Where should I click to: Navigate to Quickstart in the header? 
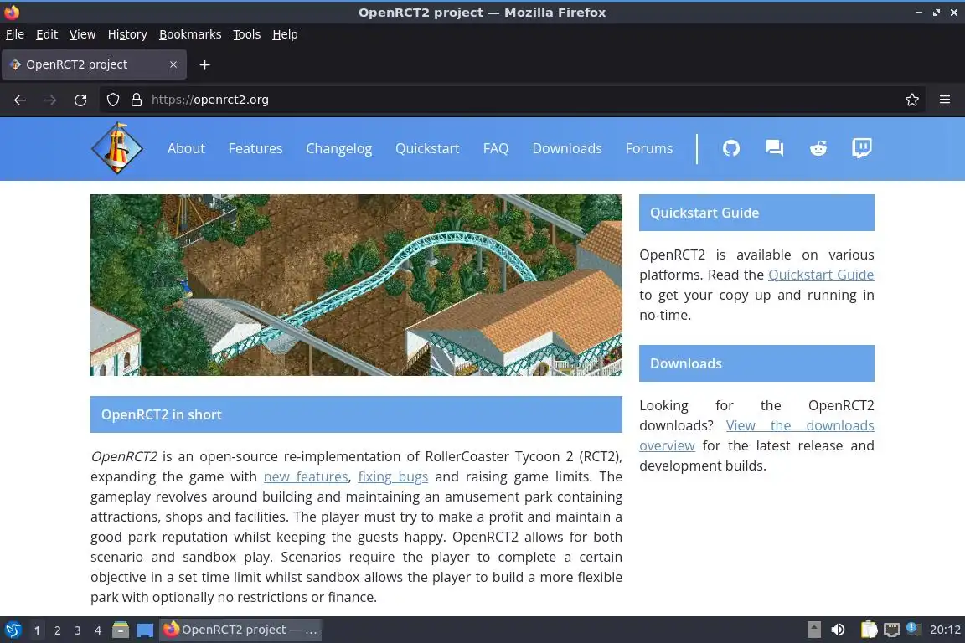pyautogui.click(x=427, y=148)
